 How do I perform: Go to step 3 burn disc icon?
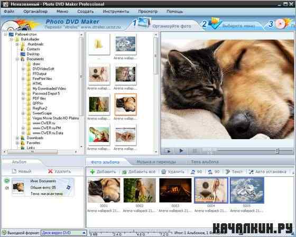282,24
